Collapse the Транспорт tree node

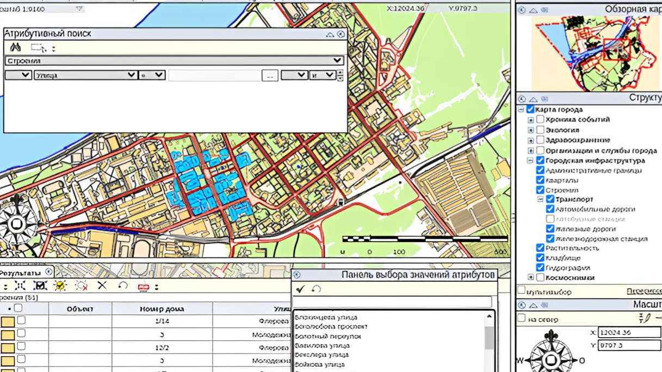tap(540, 200)
